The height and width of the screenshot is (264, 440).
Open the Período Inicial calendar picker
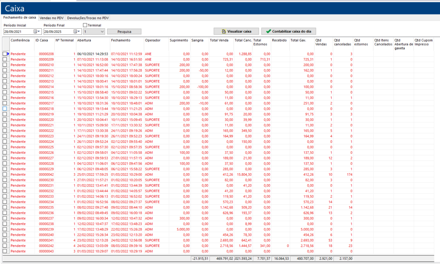(37, 32)
